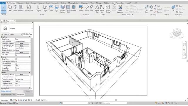The width and height of the screenshot is (188, 106).
Task: Toggle the Crop View checkbox
Action: tap(16, 59)
